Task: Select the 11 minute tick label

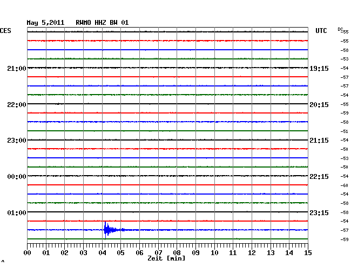Action: pos(233,253)
